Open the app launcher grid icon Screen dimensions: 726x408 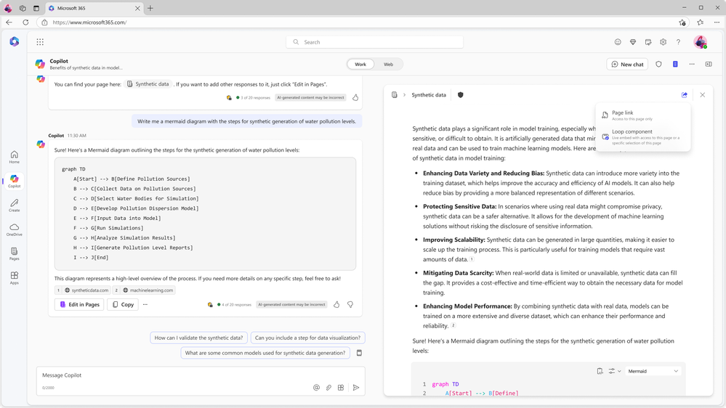point(40,42)
